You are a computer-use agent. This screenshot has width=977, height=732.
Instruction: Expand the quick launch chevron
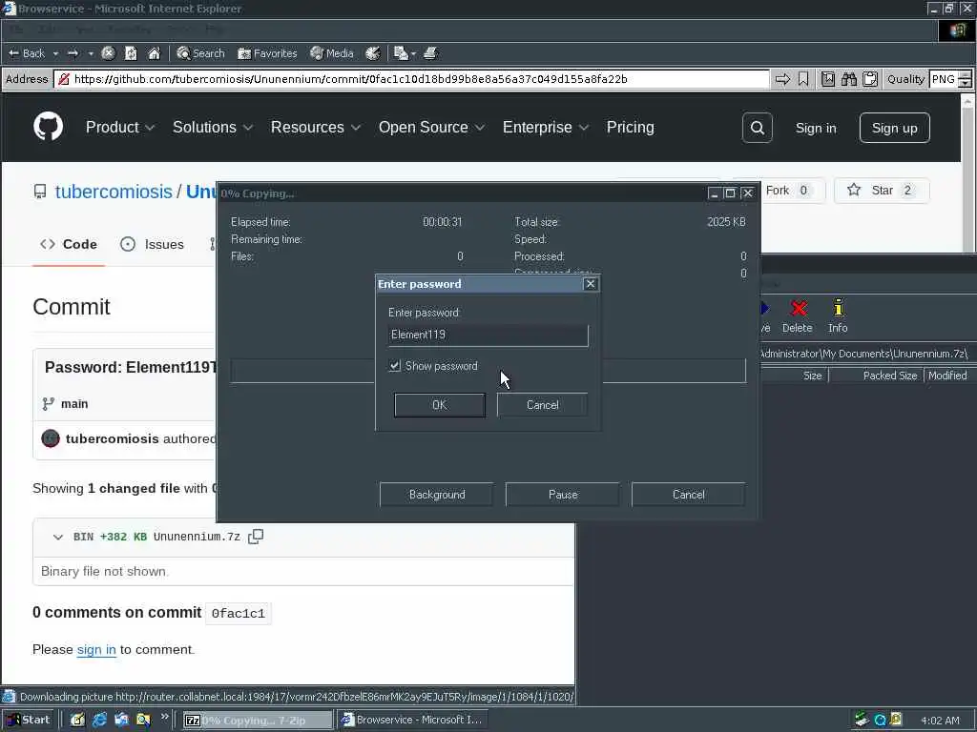(x=164, y=717)
